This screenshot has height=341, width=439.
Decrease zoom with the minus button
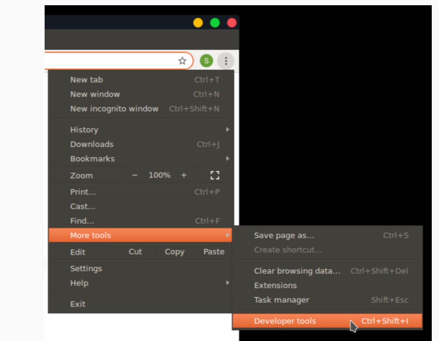[135, 175]
